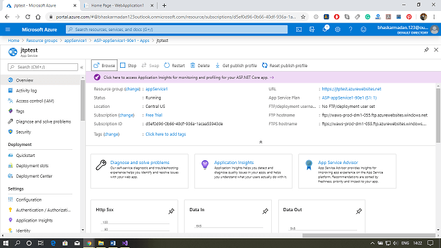Viewport: 441px width, 248px height.
Task: Pin the jtptest blade to dashboard
Action: tap(426, 50)
